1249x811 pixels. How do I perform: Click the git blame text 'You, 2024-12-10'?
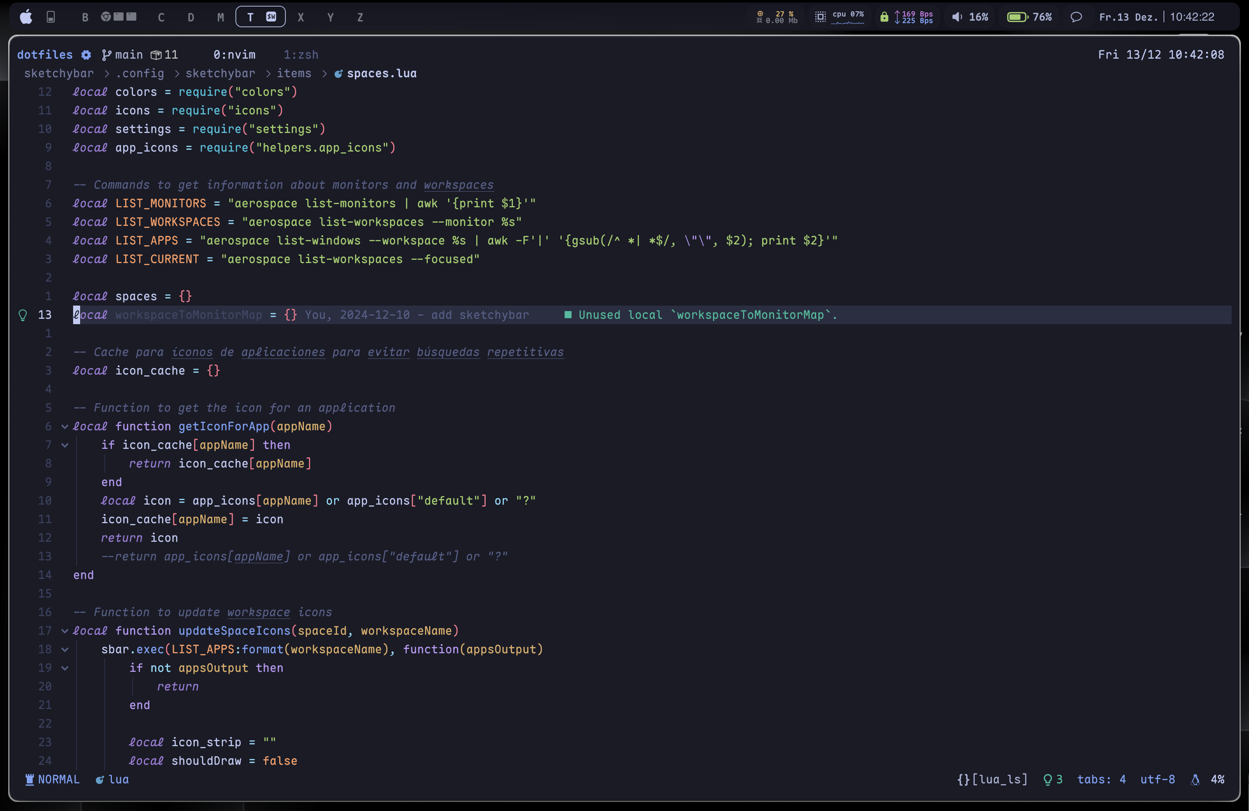pos(357,315)
